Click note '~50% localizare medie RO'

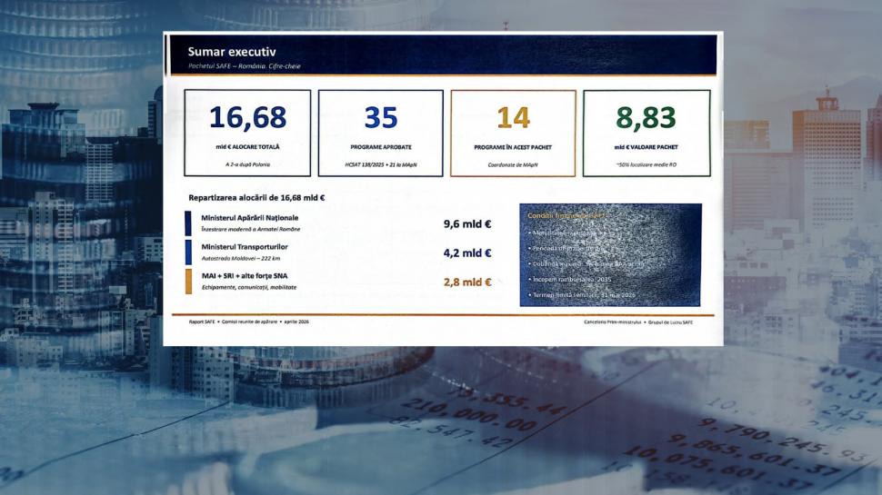click(646, 164)
